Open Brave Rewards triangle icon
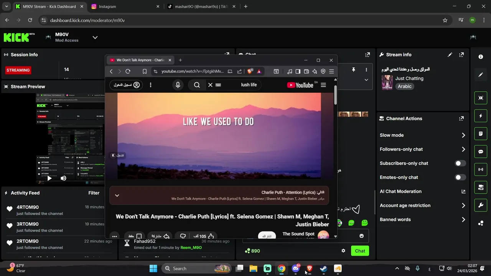491x276 pixels. coord(259,71)
